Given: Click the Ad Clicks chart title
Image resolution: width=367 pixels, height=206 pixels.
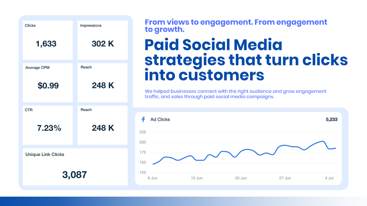Looking at the screenshot, I should (x=160, y=119).
